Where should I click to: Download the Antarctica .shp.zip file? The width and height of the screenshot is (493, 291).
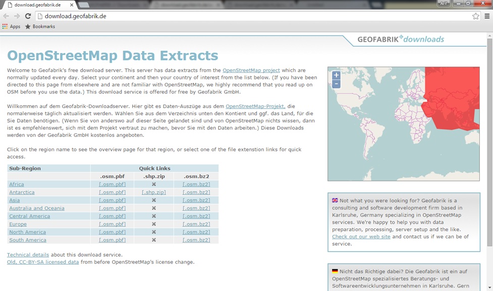152,192
